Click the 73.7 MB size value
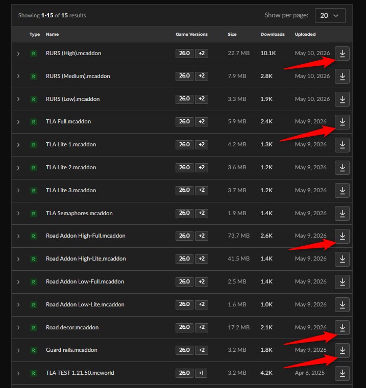 (x=238, y=236)
